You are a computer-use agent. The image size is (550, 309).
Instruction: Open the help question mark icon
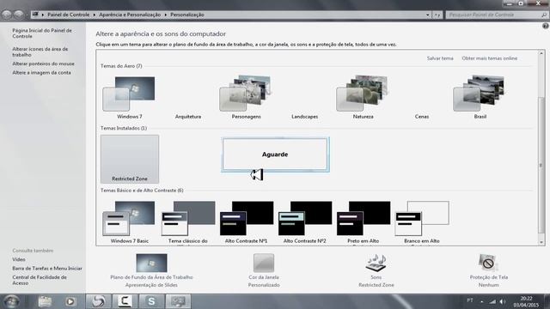pos(546,26)
